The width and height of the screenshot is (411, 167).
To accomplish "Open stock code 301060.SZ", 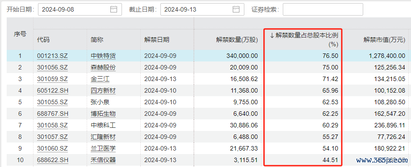I will click(52, 148).
